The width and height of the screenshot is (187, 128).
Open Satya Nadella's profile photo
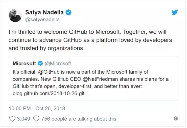(x=15, y=15)
